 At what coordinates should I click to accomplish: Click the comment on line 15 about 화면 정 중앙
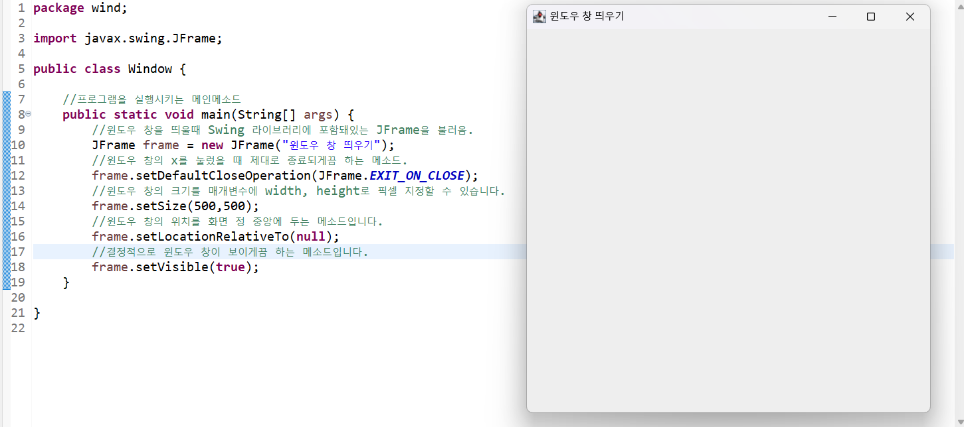[x=237, y=221]
